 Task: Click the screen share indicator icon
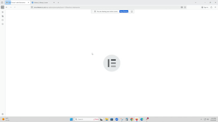95,11
